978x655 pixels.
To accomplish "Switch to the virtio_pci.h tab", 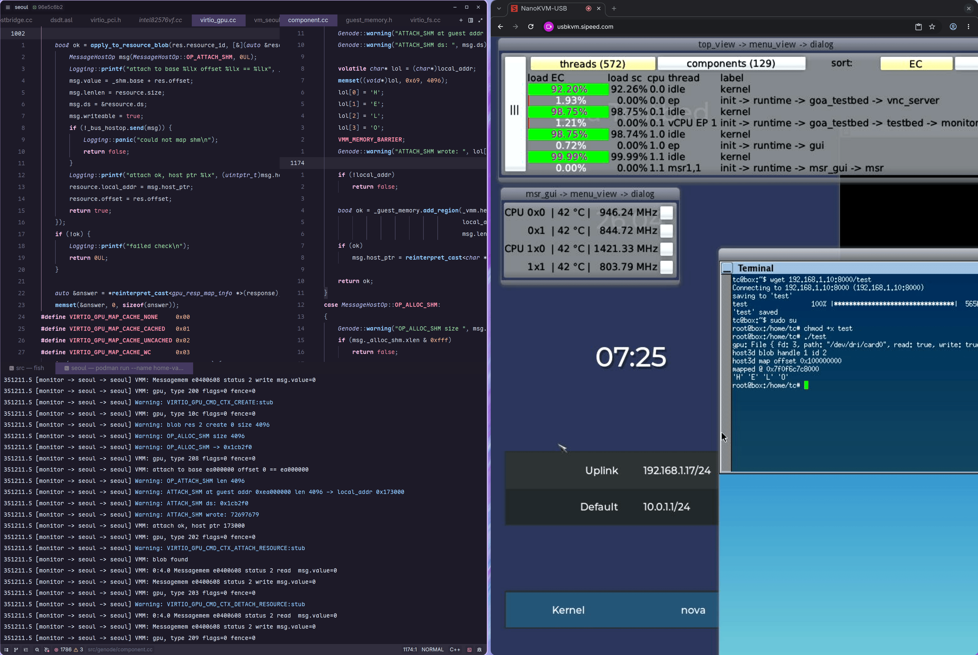I will coord(106,20).
